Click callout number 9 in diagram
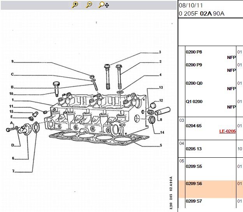Viewport: 243px width, 212px height. coord(12,61)
